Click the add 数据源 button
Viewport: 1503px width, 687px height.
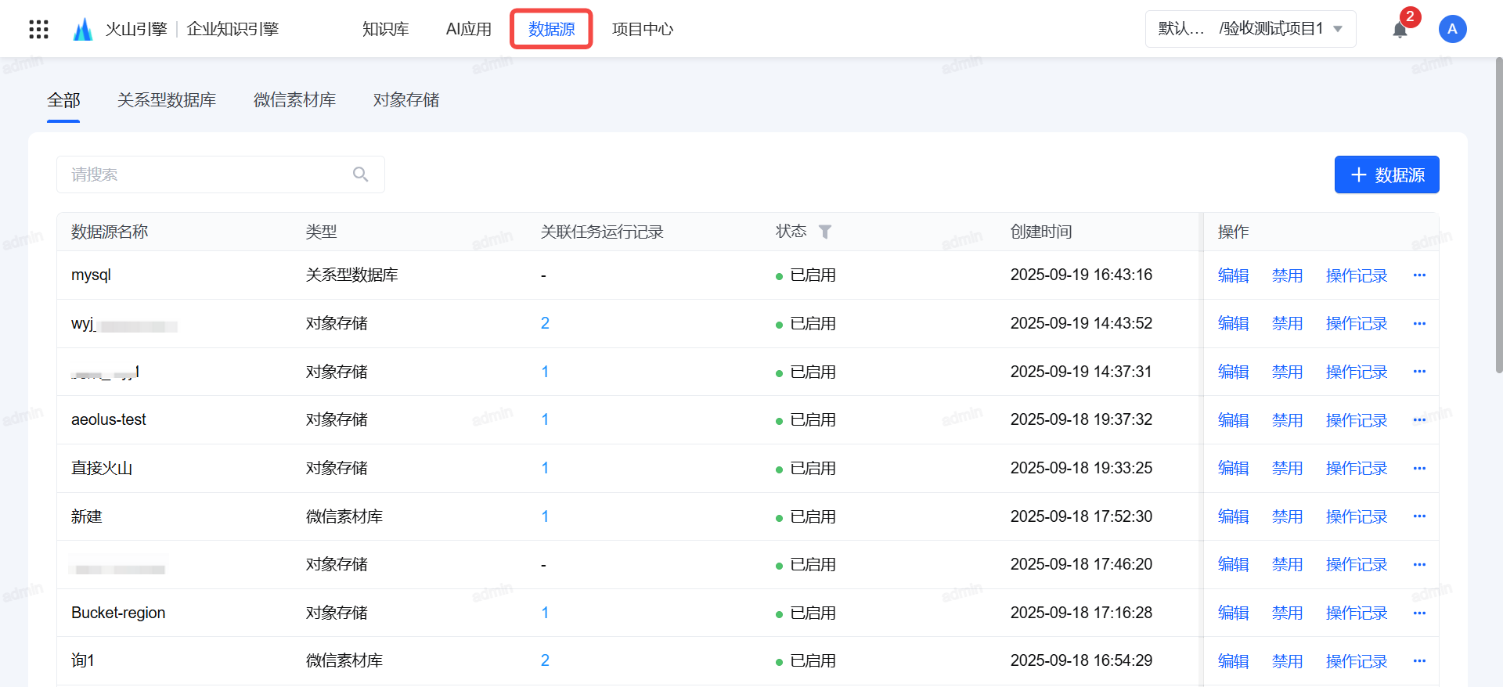(x=1386, y=174)
